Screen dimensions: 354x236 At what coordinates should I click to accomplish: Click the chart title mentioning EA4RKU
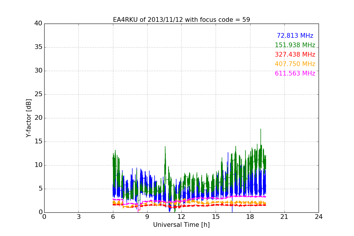click(x=181, y=20)
